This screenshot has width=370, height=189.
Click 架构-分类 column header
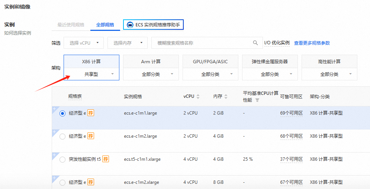pos(320,96)
